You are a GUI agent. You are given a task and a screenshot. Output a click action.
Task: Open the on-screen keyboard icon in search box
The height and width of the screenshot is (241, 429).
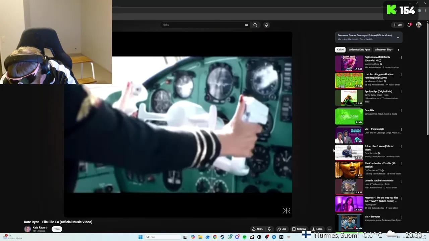pos(246,25)
